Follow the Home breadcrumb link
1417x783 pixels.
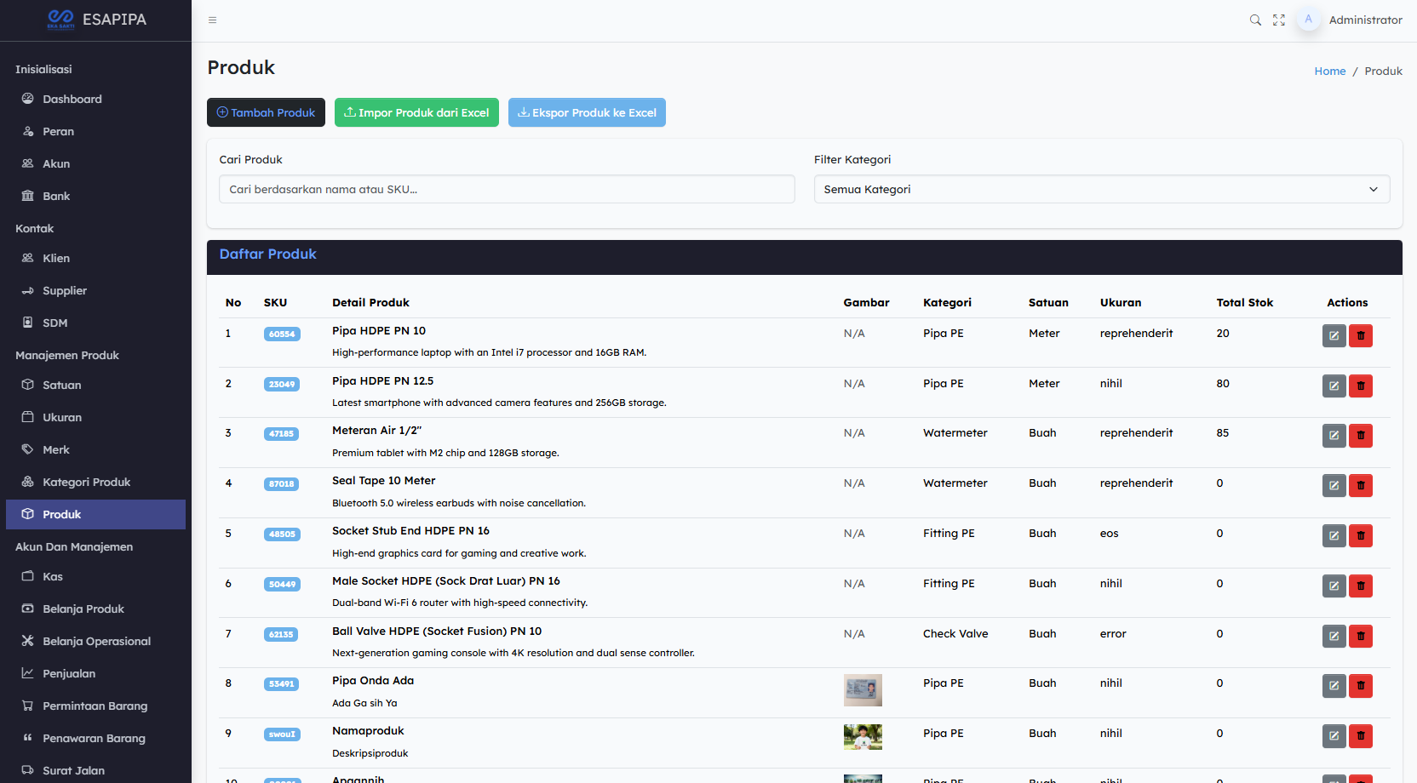(1329, 71)
